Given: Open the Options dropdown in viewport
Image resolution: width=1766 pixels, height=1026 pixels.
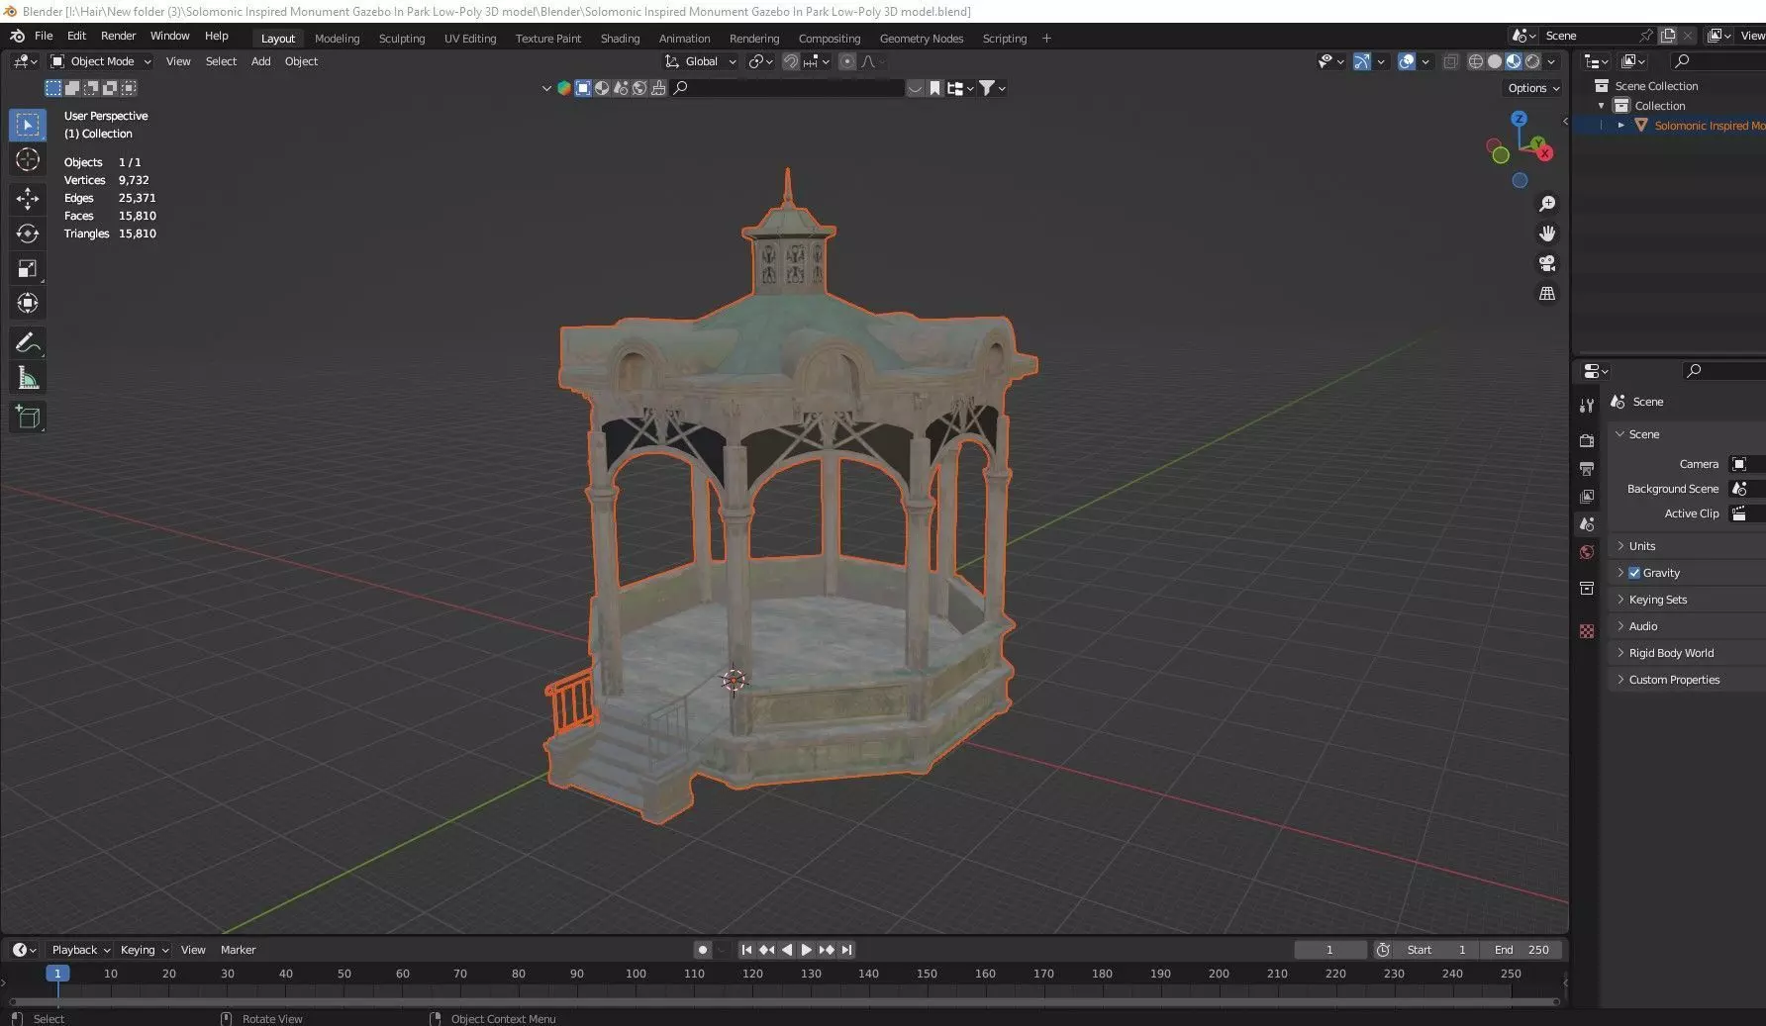Looking at the screenshot, I should [x=1533, y=88].
